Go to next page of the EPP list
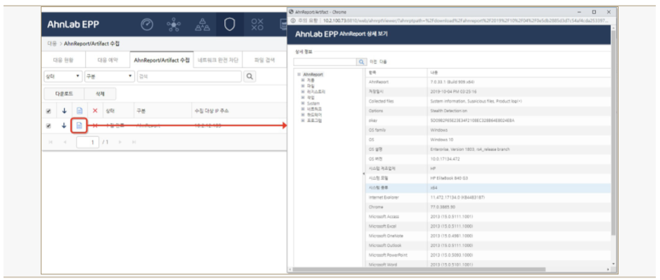 [120, 142]
